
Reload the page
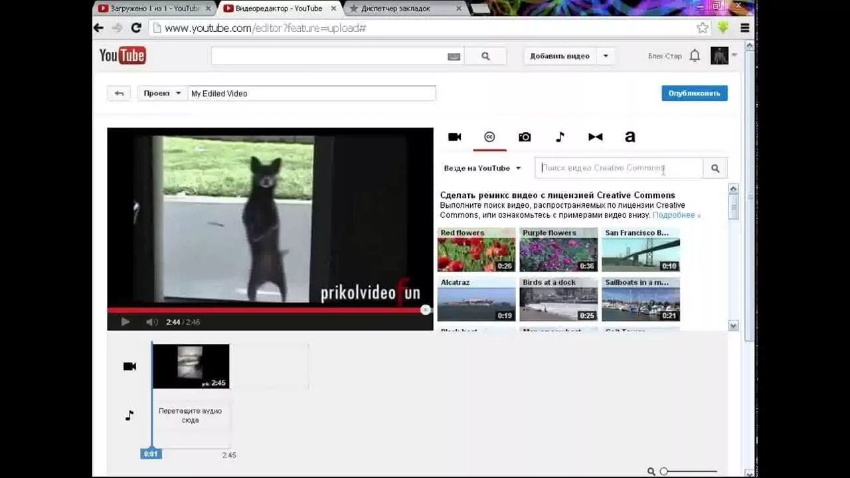tap(136, 28)
